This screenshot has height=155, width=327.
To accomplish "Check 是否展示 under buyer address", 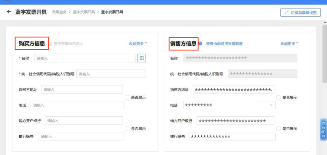I will tap(127, 97).
